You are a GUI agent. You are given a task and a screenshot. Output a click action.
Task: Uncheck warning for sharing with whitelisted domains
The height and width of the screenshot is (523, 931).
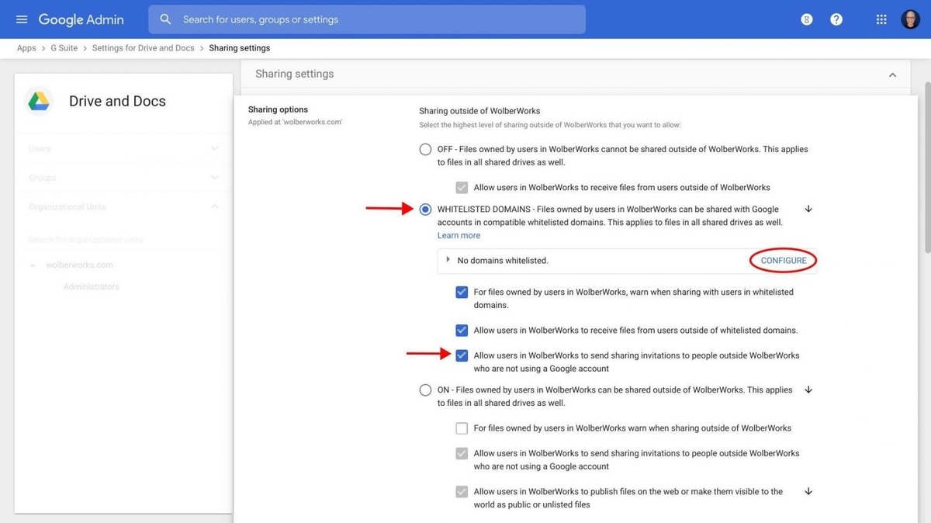[462, 292]
